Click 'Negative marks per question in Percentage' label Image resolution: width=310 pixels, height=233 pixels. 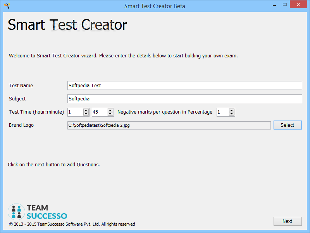pyautogui.click(x=165, y=112)
